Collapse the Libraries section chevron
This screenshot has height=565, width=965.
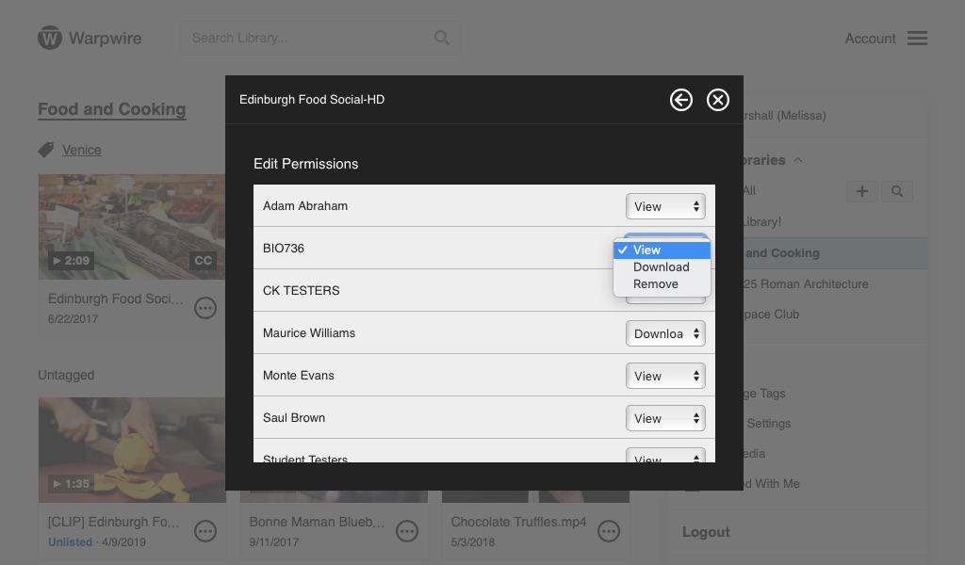coord(797,160)
